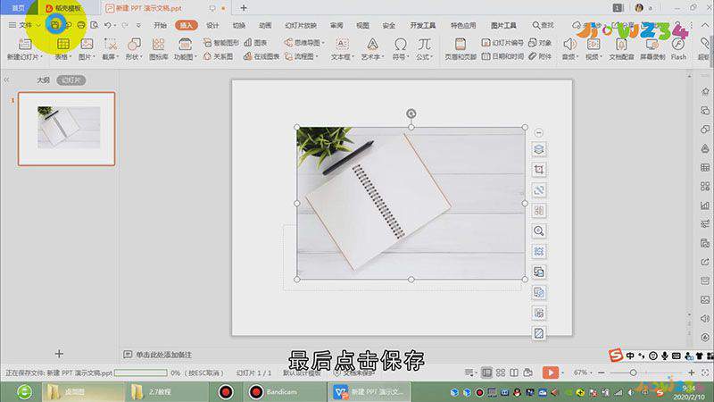Click the 屏幕录制 screen recording icon
This screenshot has height=402, width=714.
point(652,44)
